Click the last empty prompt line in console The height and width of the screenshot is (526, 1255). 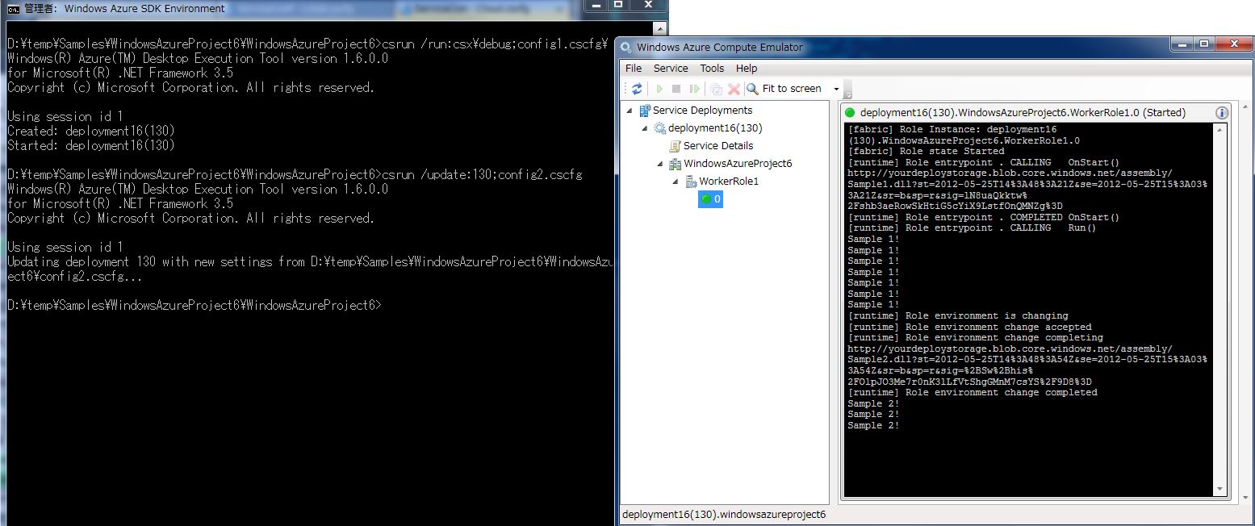[194, 305]
